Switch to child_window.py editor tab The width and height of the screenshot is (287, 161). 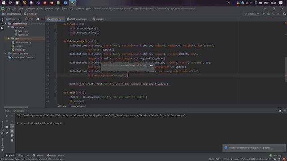click(78, 19)
